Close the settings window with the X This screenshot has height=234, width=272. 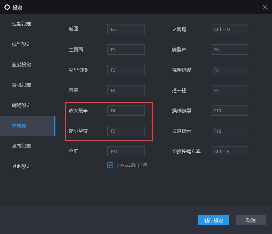tap(265, 7)
